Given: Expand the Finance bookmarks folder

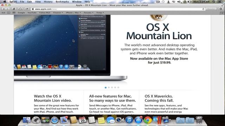Looking at the screenshot, I should [58, 13].
